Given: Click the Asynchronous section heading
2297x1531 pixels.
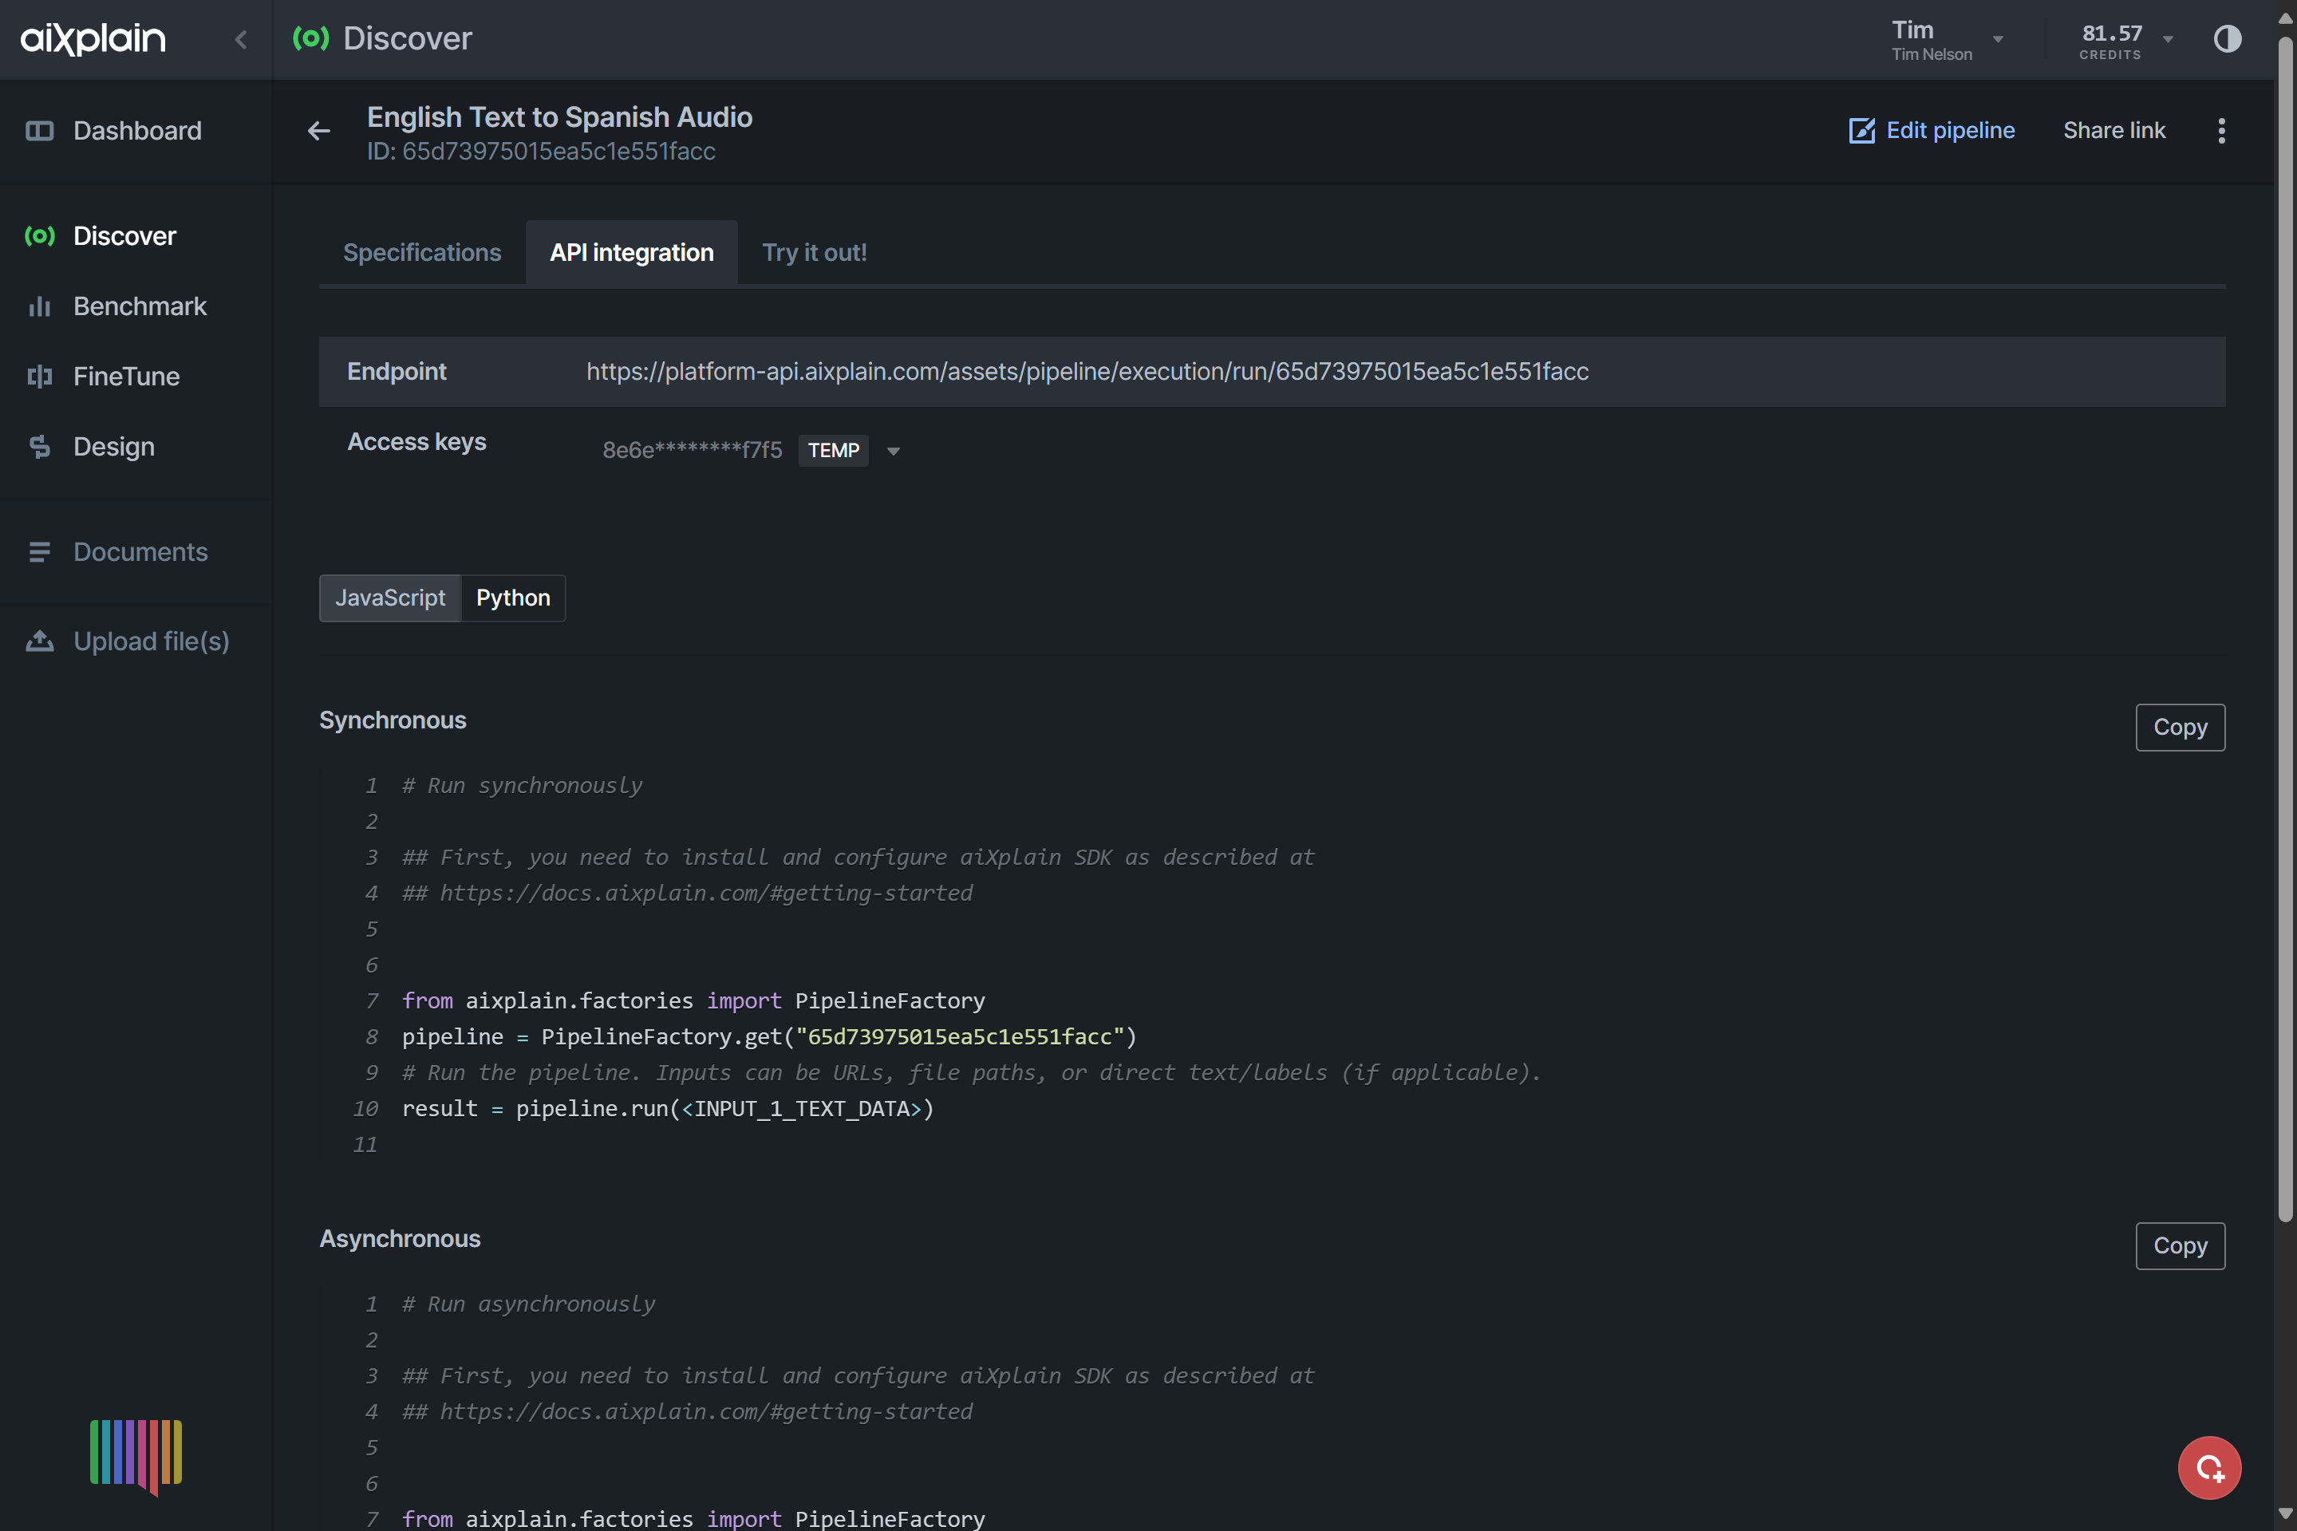Looking at the screenshot, I should (x=401, y=1239).
